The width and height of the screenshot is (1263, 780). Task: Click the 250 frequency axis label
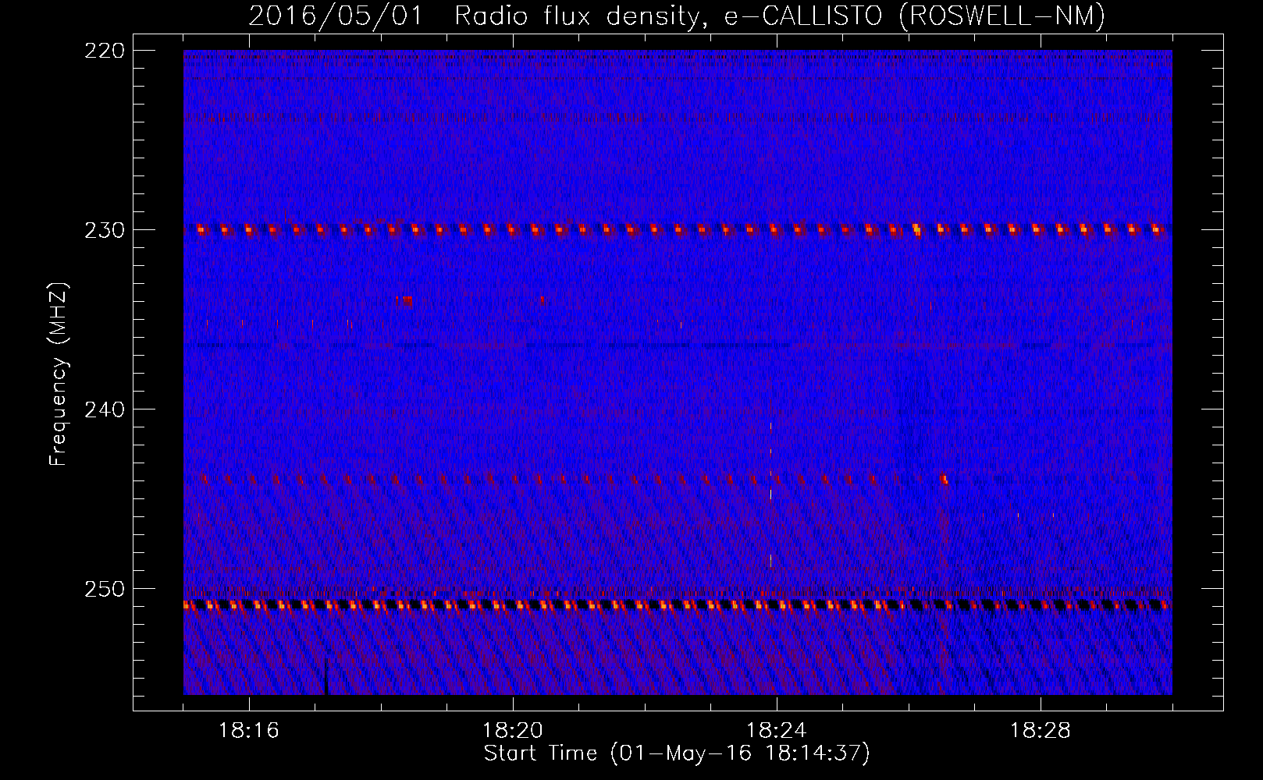coord(105,589)
